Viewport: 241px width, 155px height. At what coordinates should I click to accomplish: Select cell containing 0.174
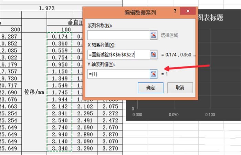tap(59, 36)
